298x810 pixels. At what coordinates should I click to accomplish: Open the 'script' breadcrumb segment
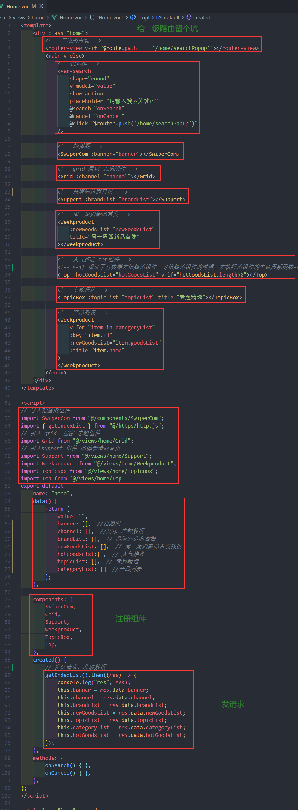click(x=144, y=18)
